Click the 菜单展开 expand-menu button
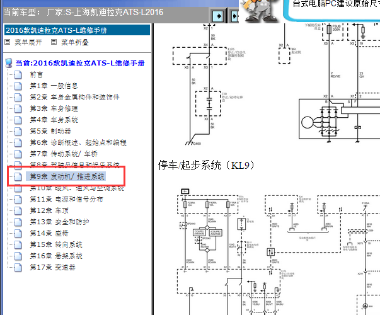The width and height of the screenshot is (380, 315). (28, 42)
